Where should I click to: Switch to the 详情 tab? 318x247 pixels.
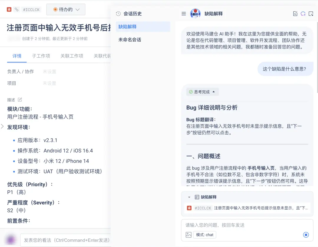(x=17, y=56)
